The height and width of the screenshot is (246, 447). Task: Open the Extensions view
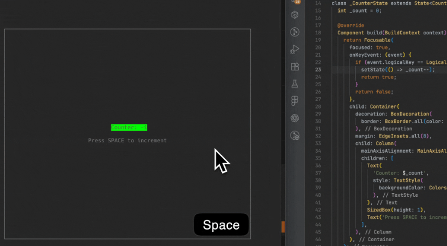[x=295, y=67]
